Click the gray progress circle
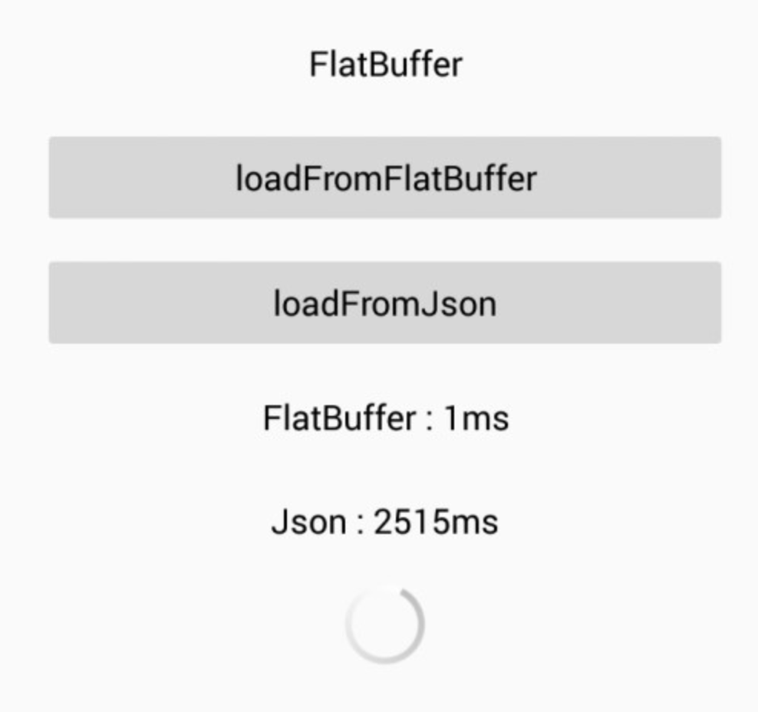 coord(385,625)
